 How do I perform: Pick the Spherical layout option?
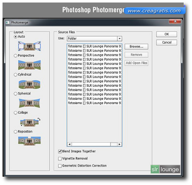tap(16, 94)
